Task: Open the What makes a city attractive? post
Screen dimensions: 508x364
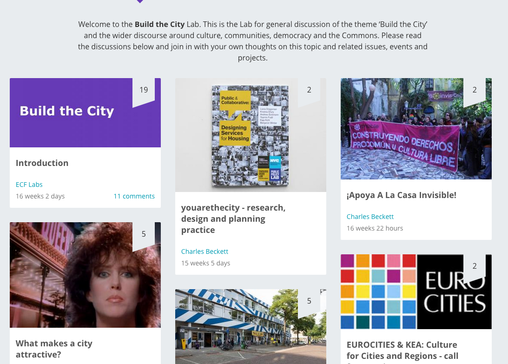Action: click(x=54, y=349)
